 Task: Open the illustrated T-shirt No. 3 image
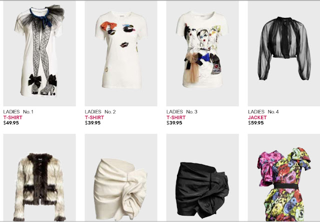tap(202, 53)
